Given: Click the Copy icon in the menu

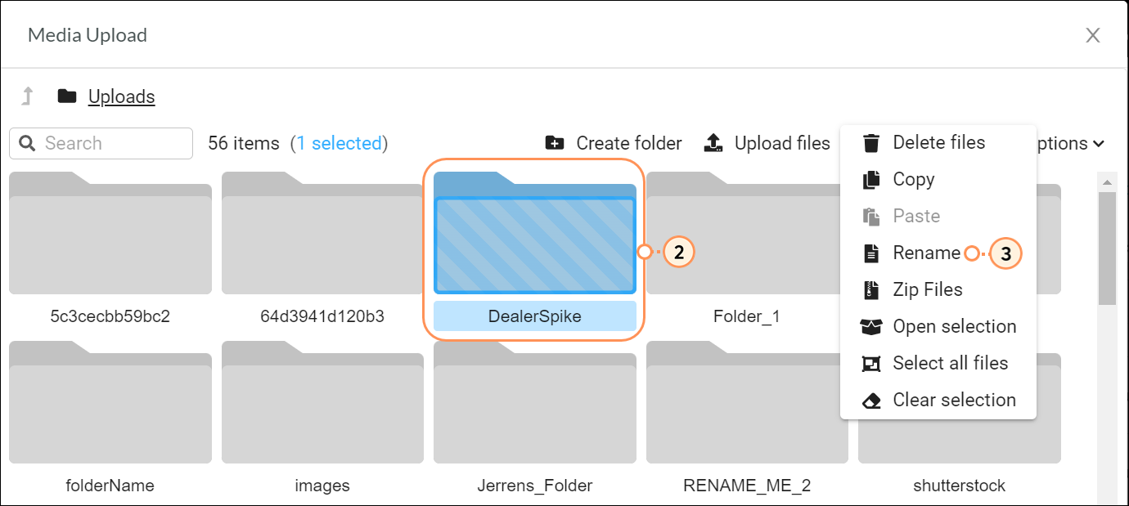Looking at the screenshot, I should point(871,180).
